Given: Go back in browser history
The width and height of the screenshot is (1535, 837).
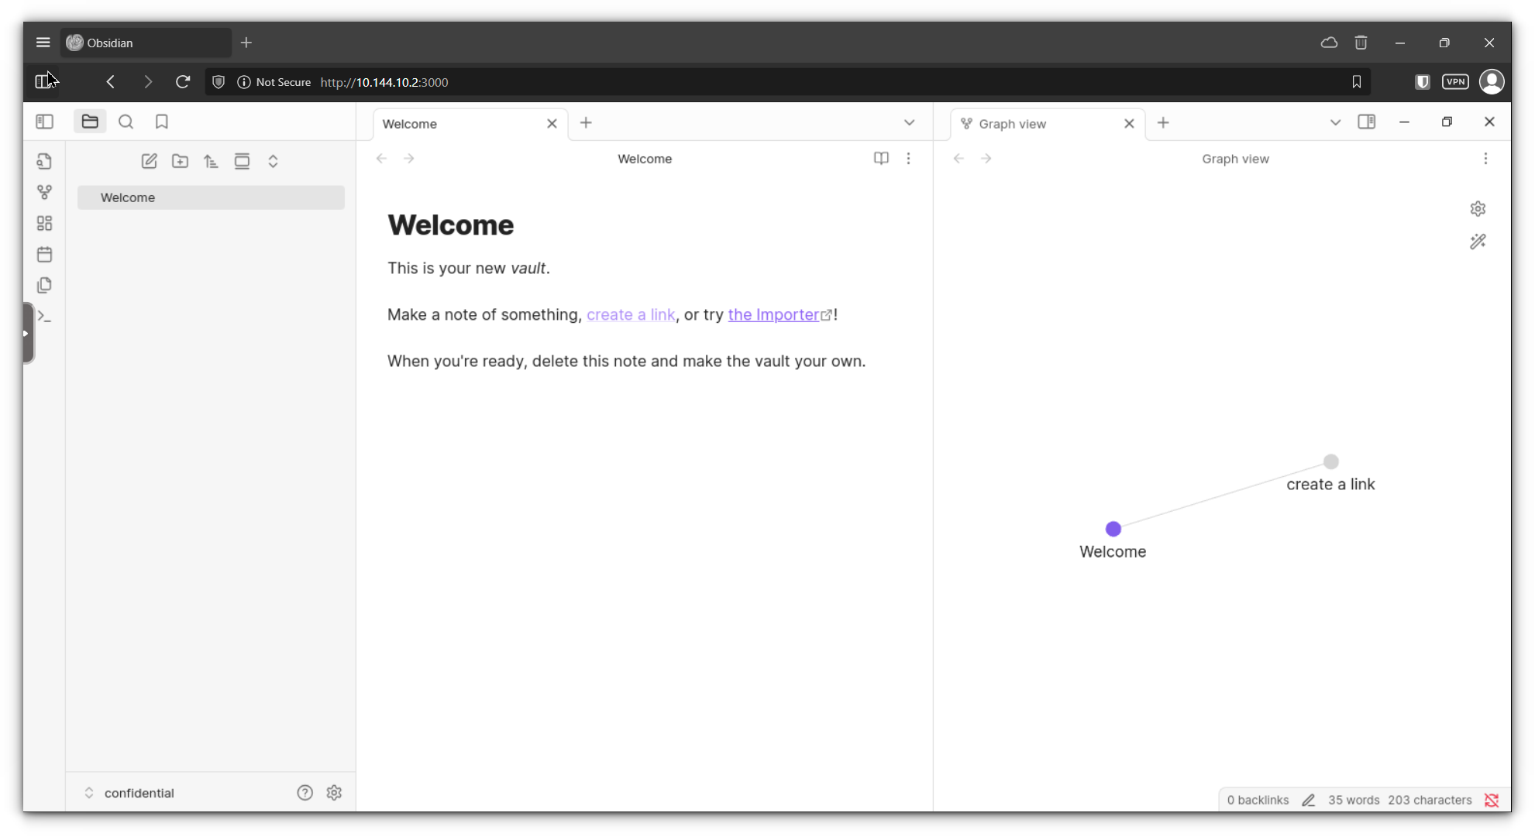Looking at the screenshot, I should (111, 82).
